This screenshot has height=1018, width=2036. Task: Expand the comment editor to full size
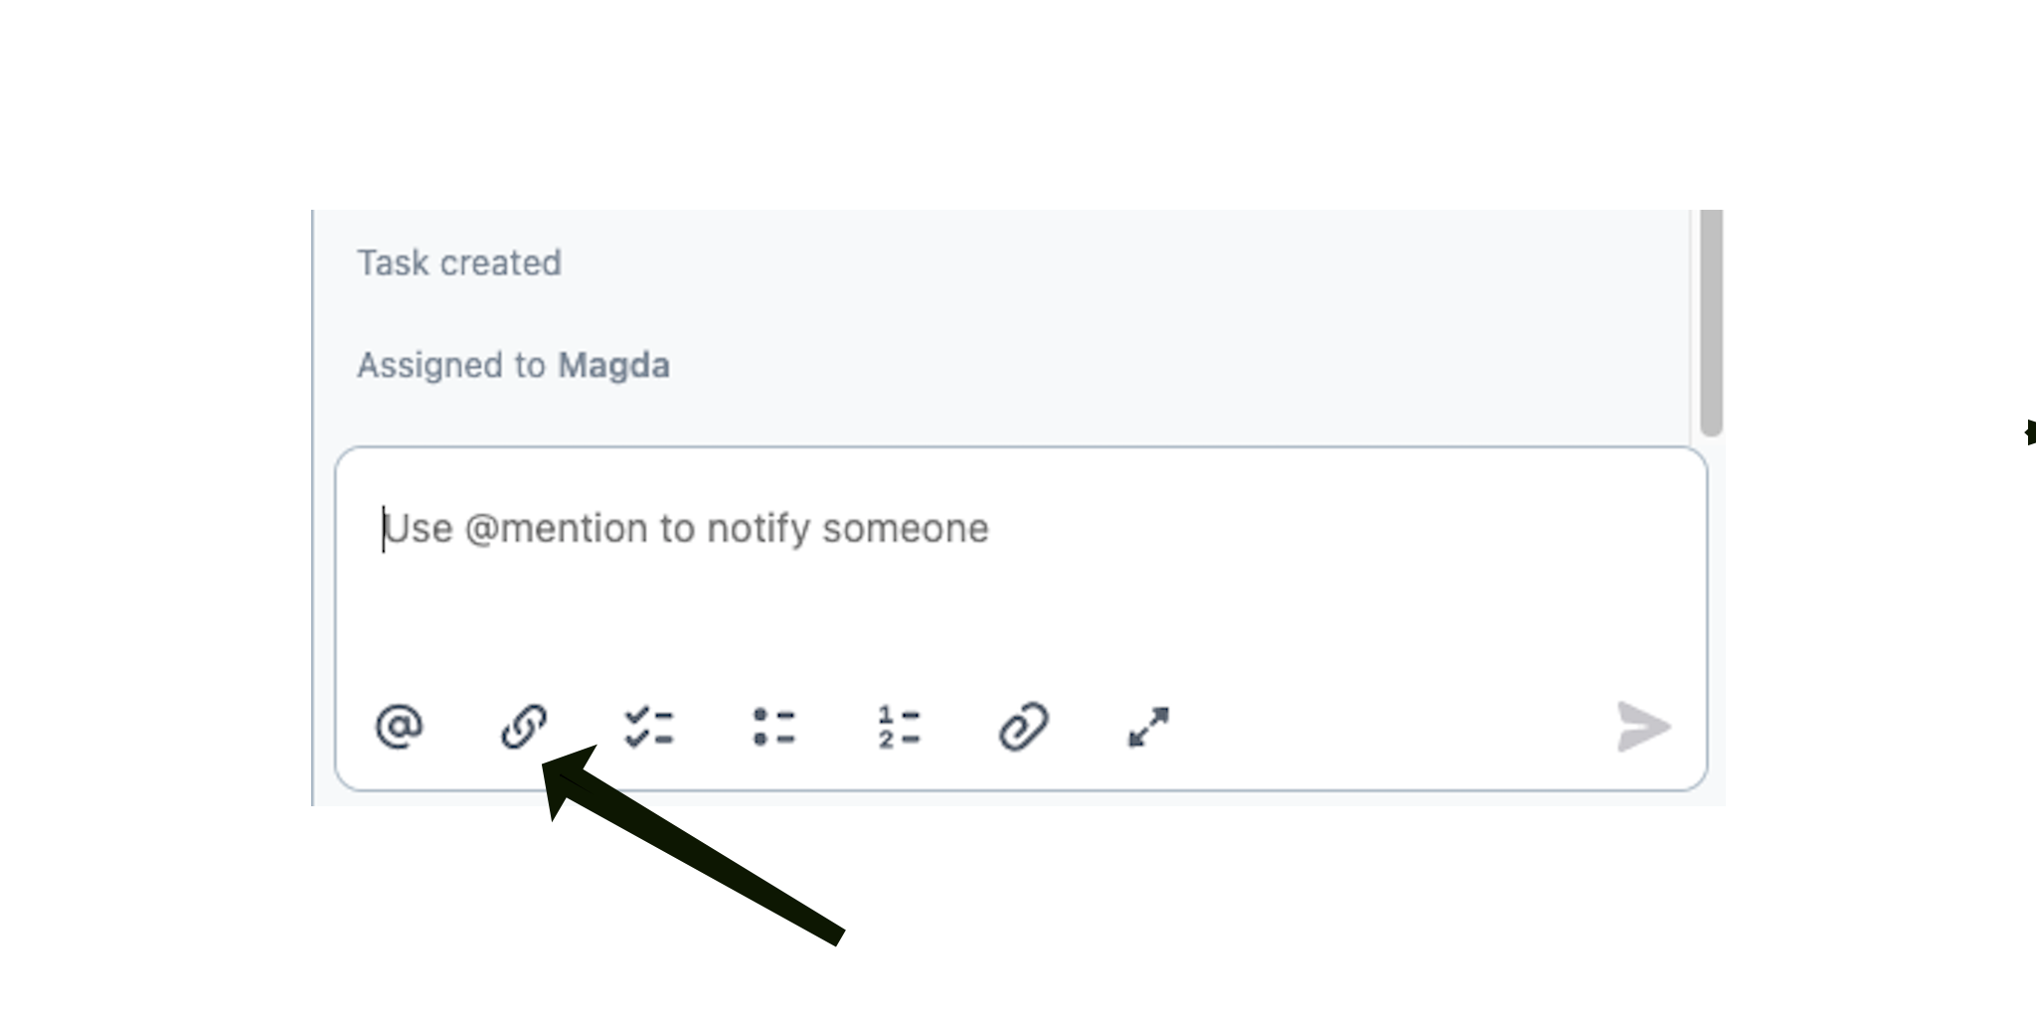(x=1148, y=727)
